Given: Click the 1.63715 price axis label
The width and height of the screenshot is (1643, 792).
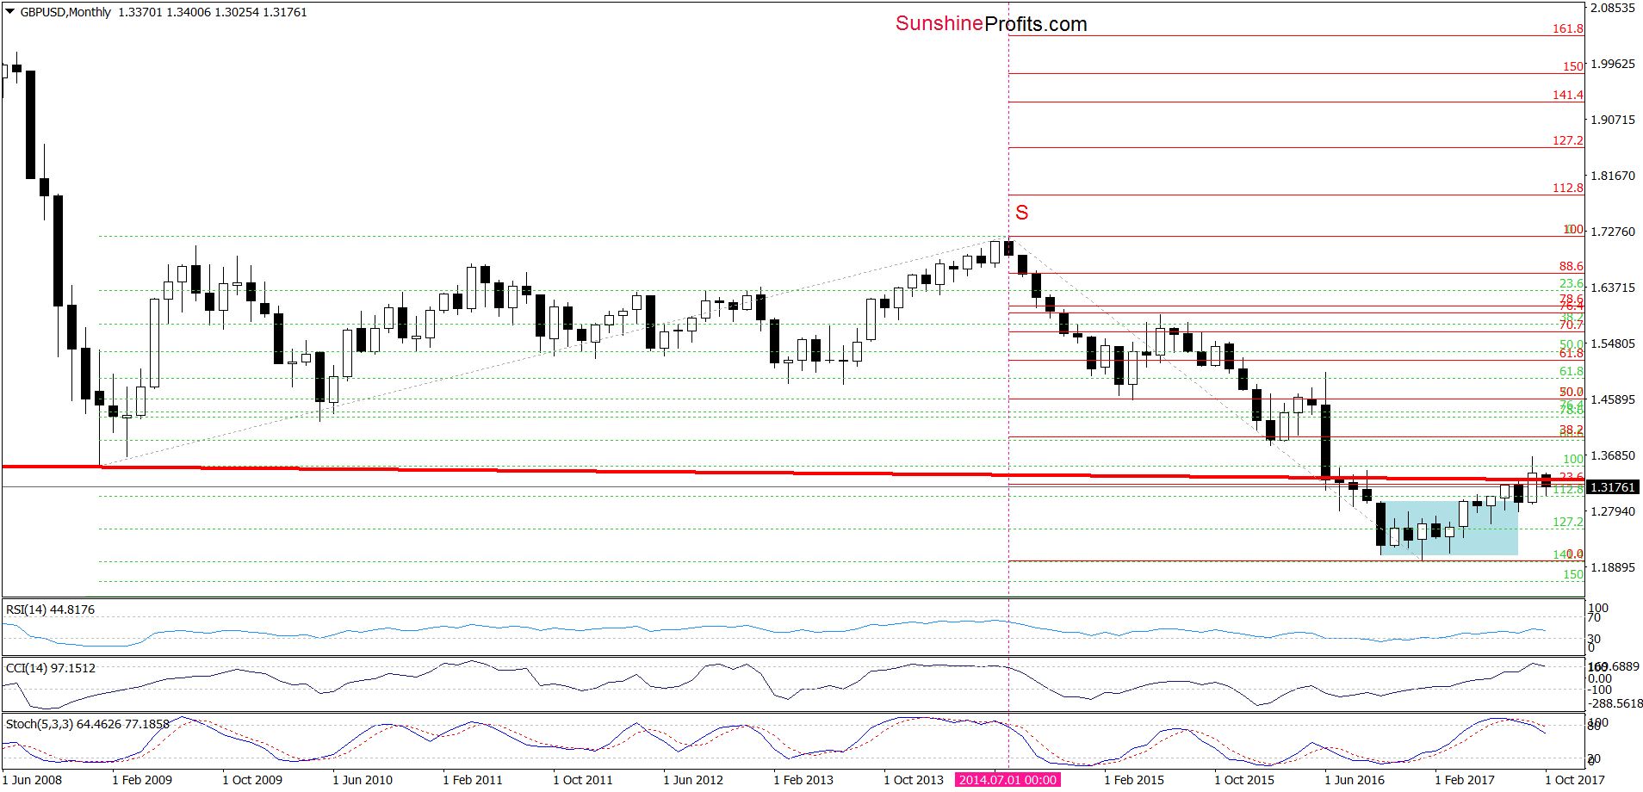Looking at the screenshot, I should pos(1612,288).
